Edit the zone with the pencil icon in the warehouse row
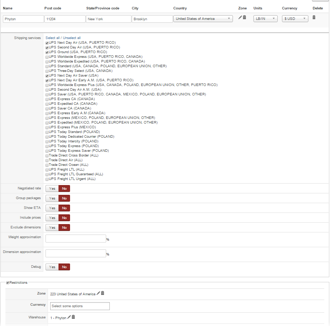This screenshot has height=326, width=334. 240,17
